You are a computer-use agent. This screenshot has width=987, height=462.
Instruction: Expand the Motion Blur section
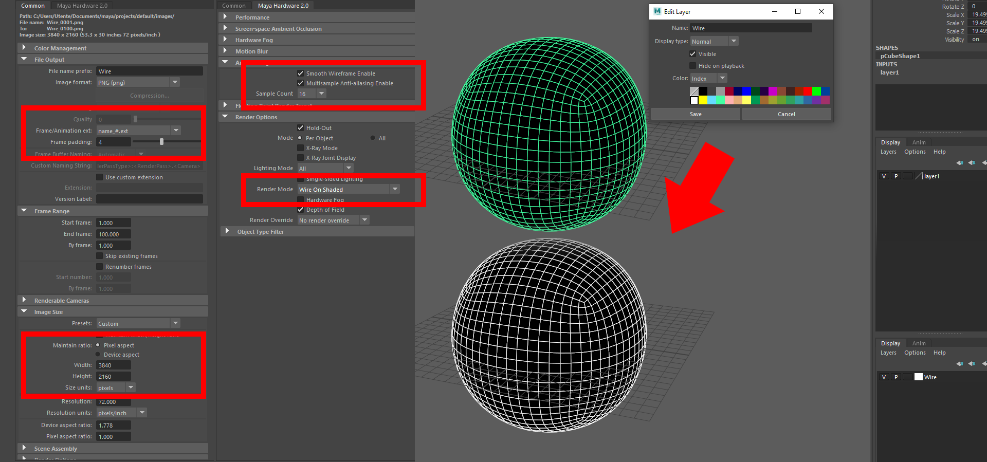[x=225, y=51]
